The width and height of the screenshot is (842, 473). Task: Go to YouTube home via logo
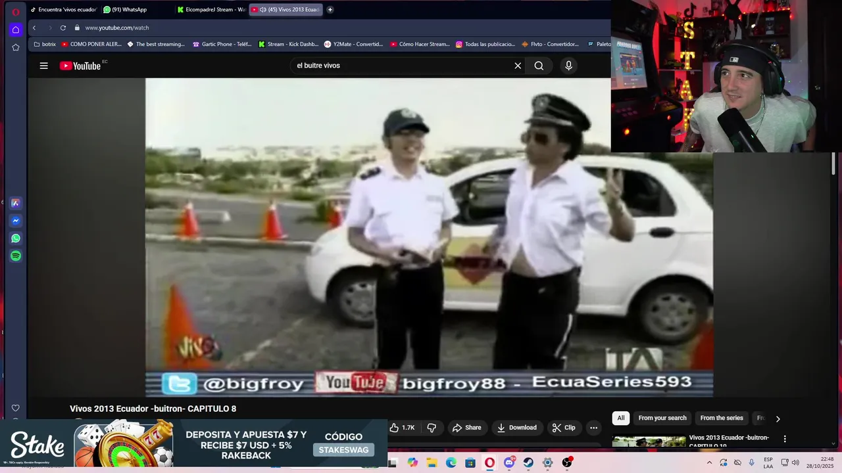tap(80, 66)
